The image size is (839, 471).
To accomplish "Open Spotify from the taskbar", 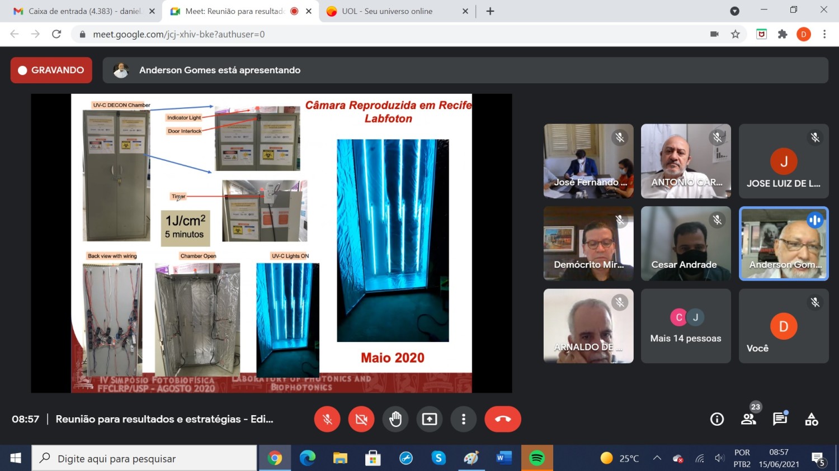I will tap(537, 458).
